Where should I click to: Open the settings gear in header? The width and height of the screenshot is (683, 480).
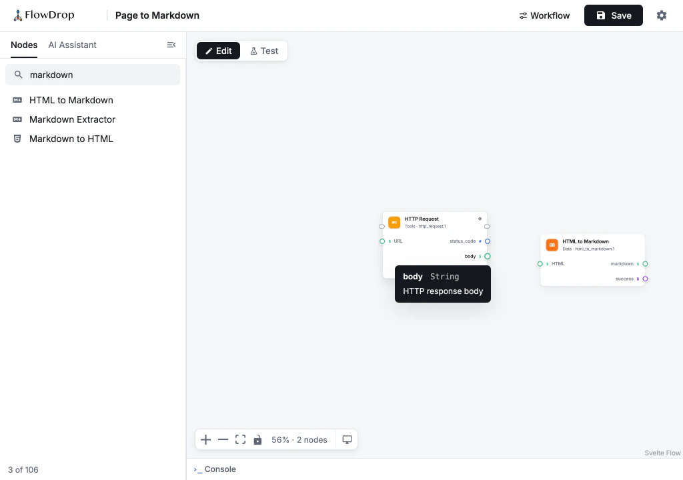661,15
